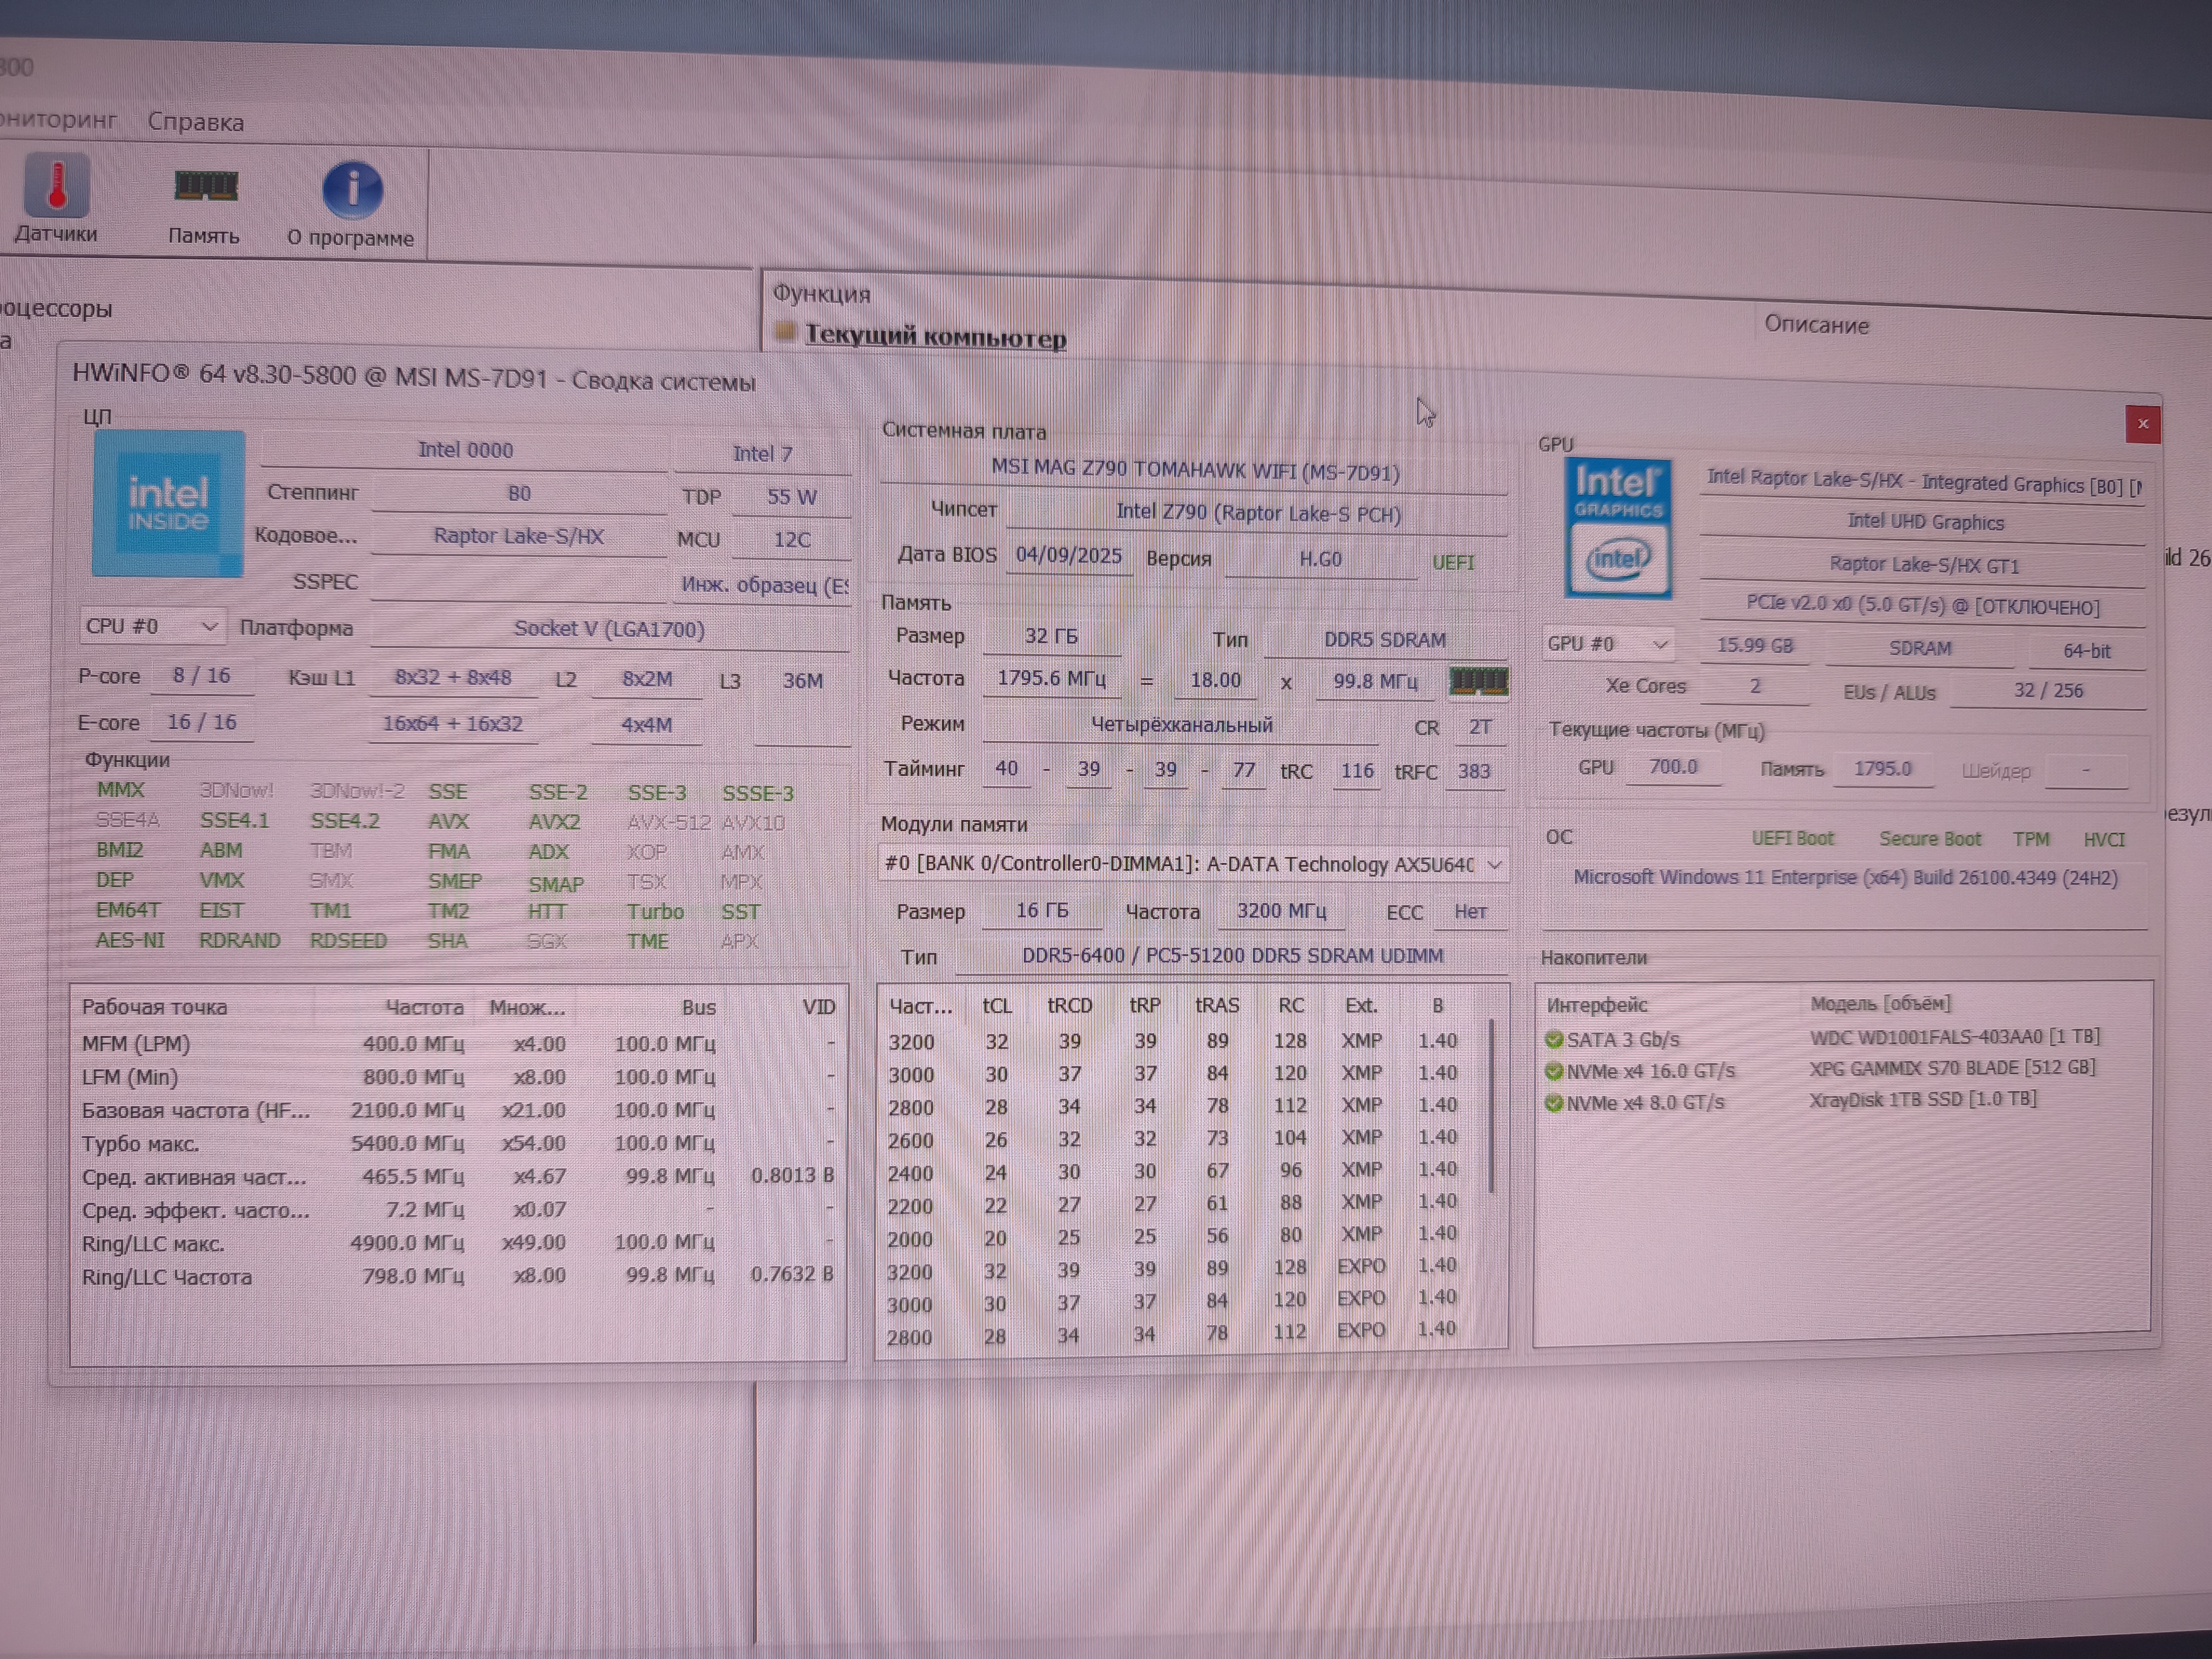The height and width of the screenshot is (1659, 2212).
Task: Click the Intel Inside CPU logo
Action: [168, 504]
